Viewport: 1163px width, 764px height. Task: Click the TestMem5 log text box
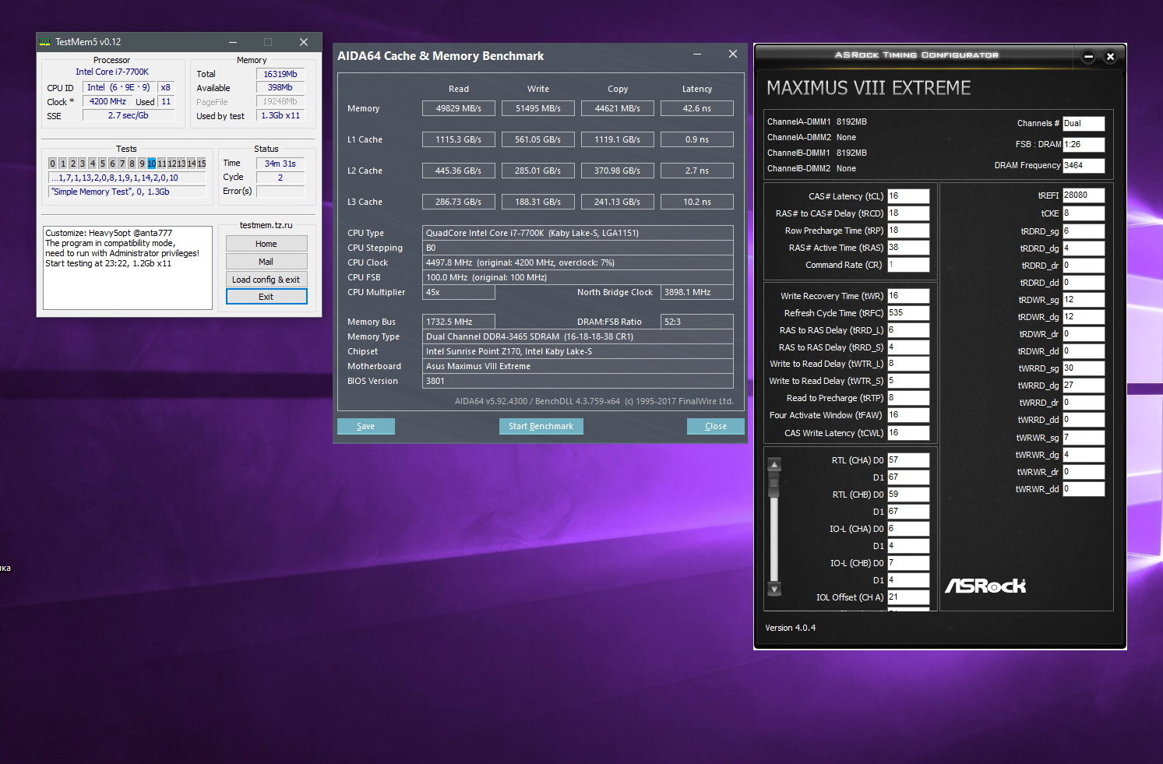point(128,268)
